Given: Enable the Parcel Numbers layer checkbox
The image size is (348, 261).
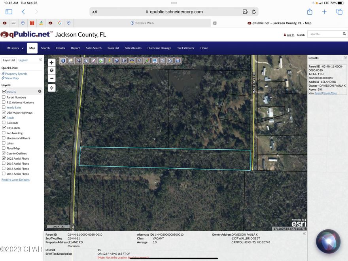Looking at the screenshot, I should point(4,97).
